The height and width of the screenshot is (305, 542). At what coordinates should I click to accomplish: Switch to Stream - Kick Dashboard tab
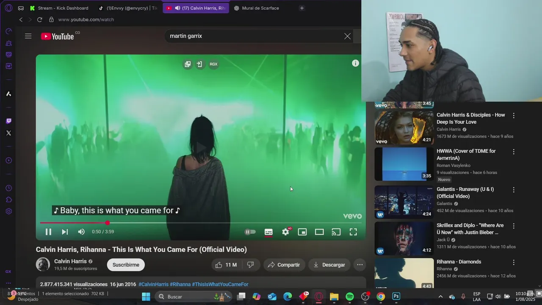58,8
